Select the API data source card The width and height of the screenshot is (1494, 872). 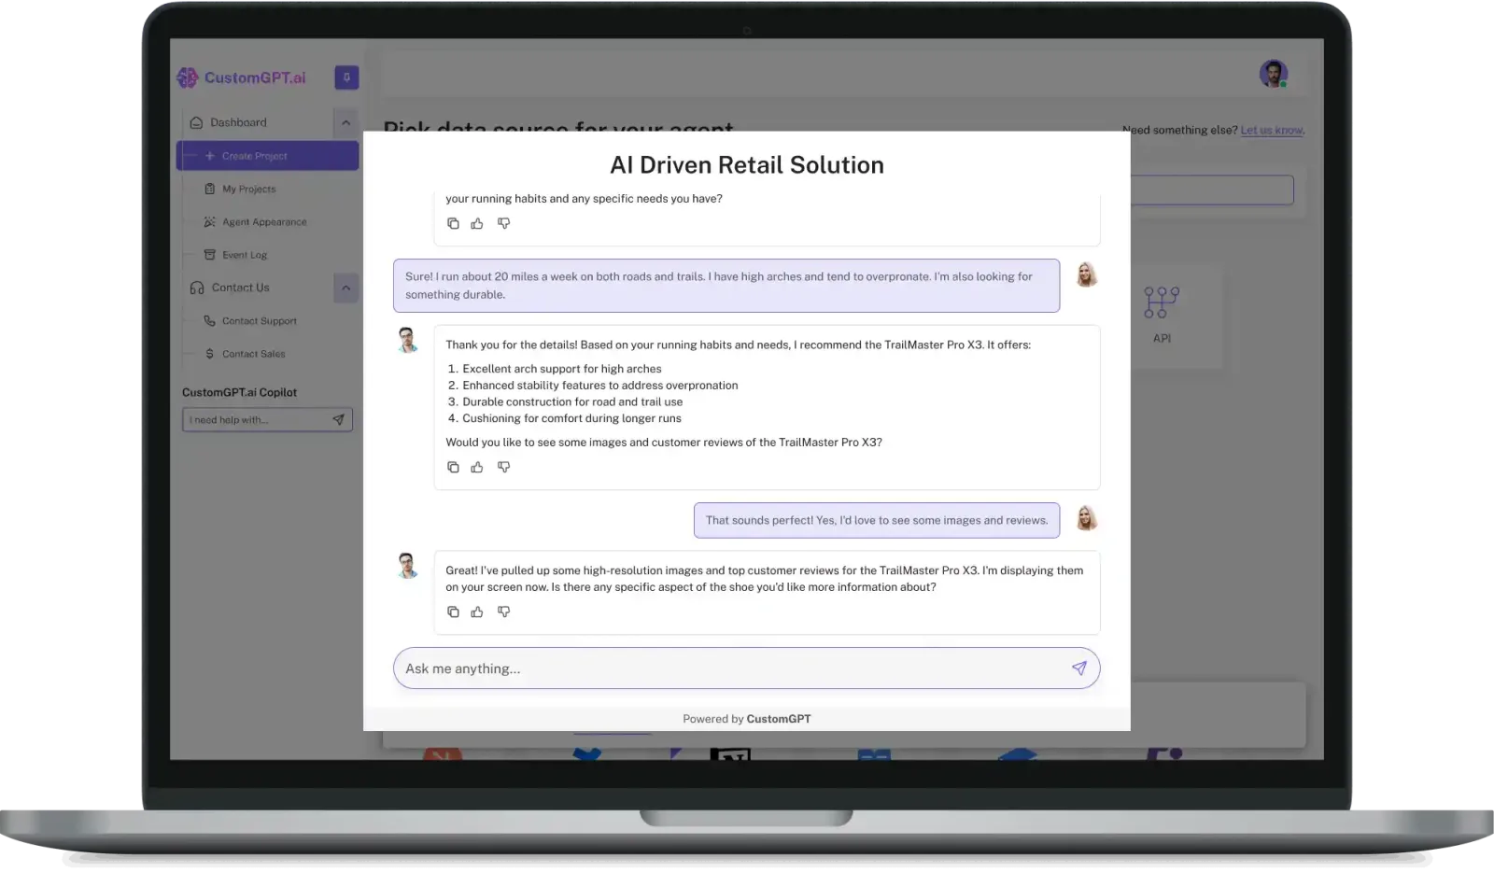point(1162,316)
